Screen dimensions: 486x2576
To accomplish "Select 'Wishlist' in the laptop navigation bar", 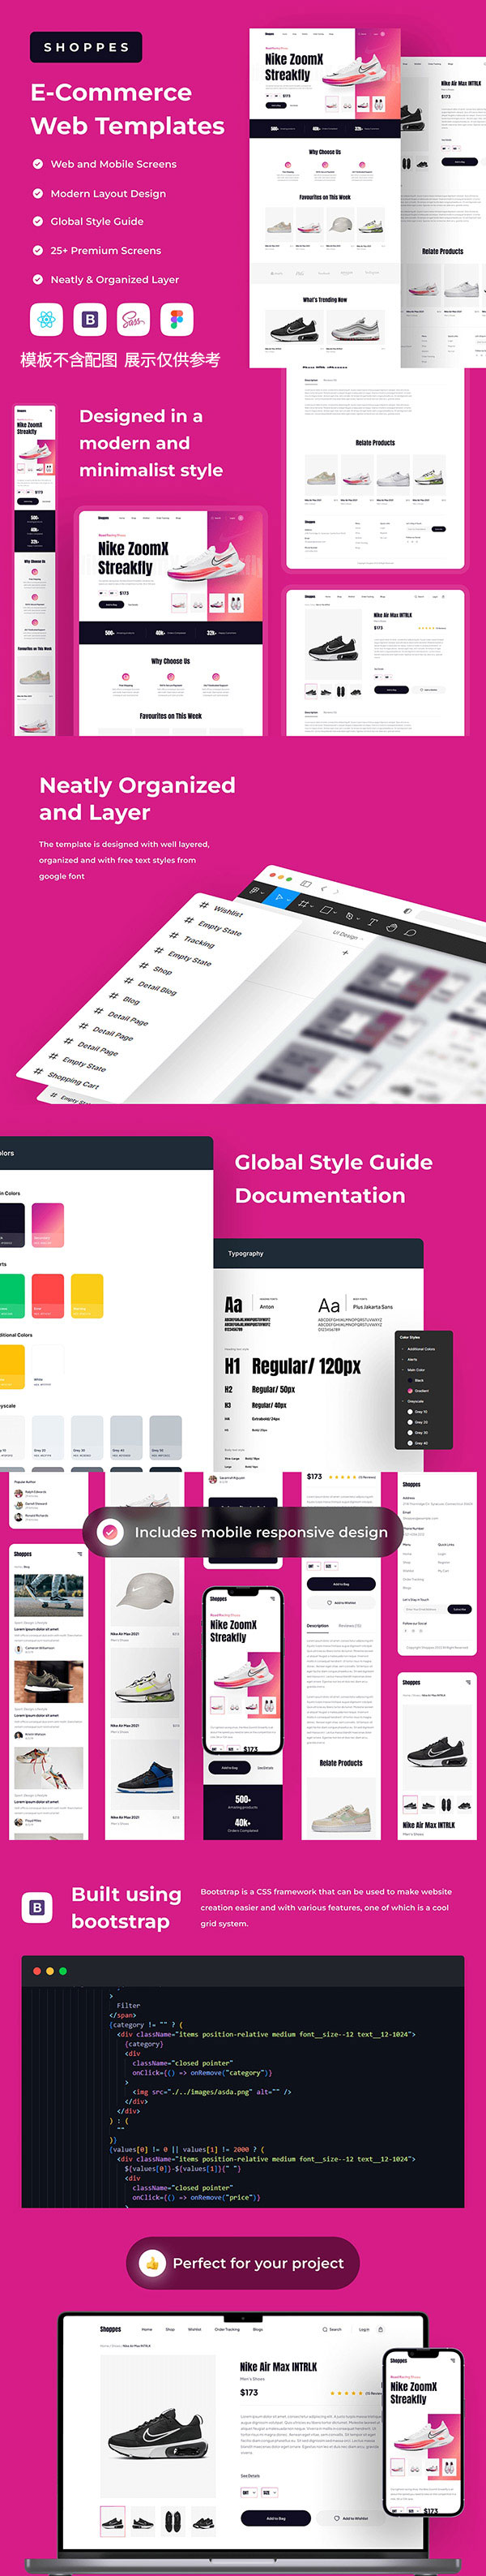I will pyautogui.click(x=194, y=2329).
